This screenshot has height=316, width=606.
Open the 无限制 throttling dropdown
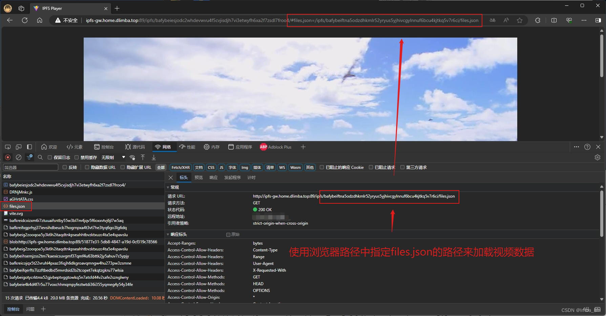pos(113,157)
